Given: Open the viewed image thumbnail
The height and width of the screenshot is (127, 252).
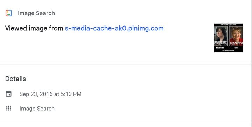Looking at the screenshot, I should (x=228, y=38).
